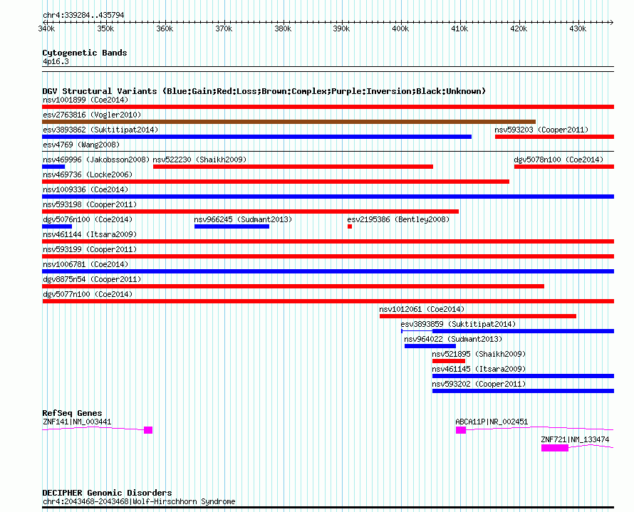The height and width of the screenshot is (512, 634).
Task: Select the short blue nsv469996 gain bar
Action: pos(53,167)
